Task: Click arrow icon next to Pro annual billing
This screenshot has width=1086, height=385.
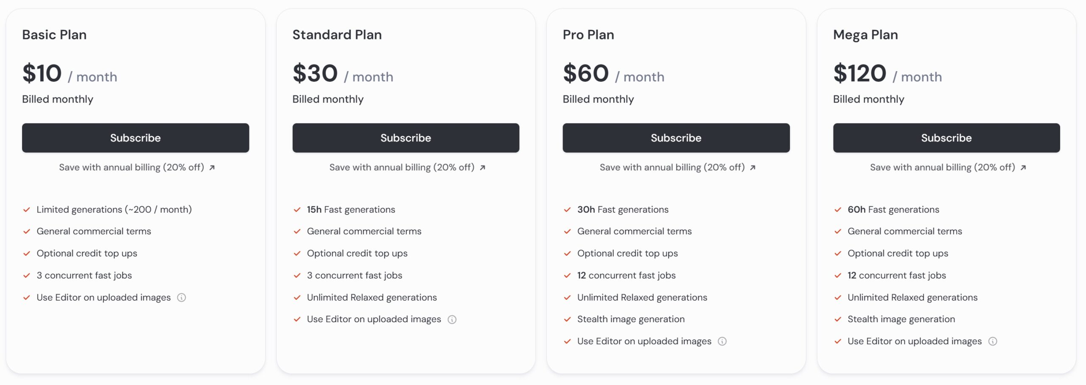Action: pos(753,168)
